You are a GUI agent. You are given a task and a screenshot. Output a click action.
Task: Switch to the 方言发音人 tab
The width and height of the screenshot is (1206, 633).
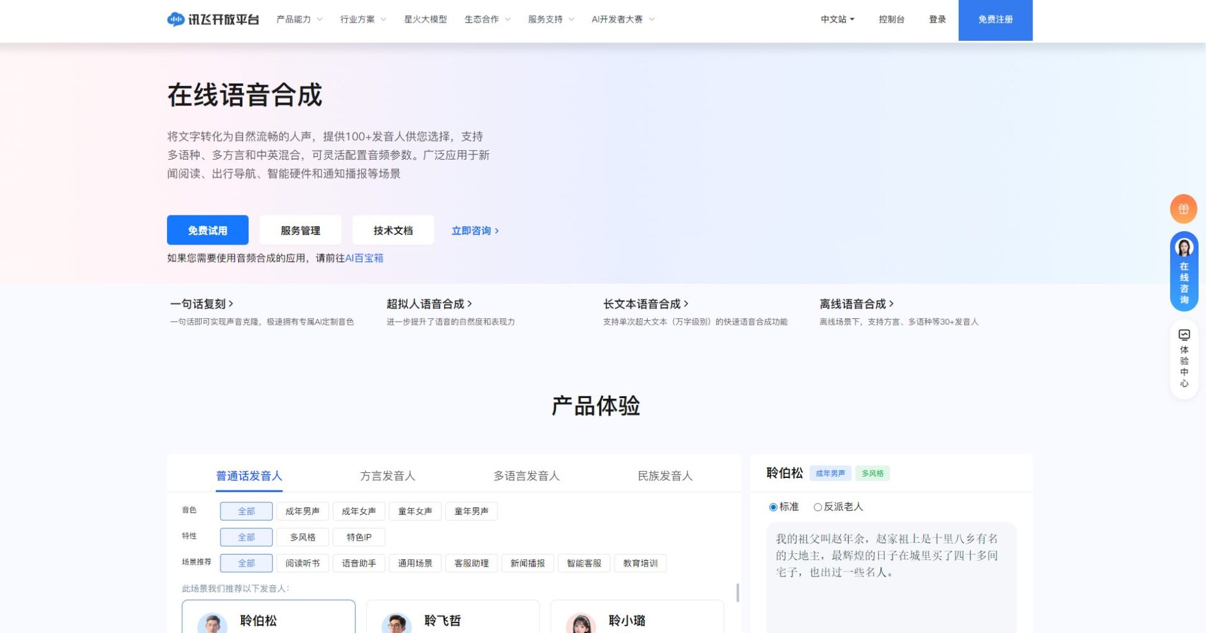point(388,476)
